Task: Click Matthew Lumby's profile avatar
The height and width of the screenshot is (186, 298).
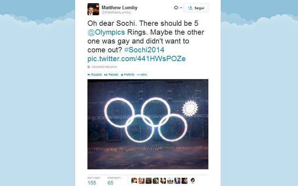Action: pos(93,9)
